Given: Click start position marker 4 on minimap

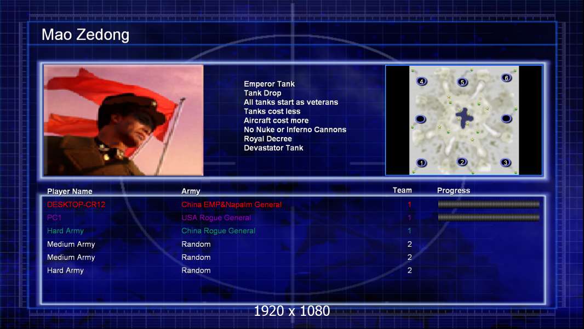Looking at the screenshot, I should tap(422, 81).
